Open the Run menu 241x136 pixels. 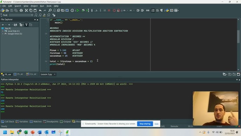(42, 6)
